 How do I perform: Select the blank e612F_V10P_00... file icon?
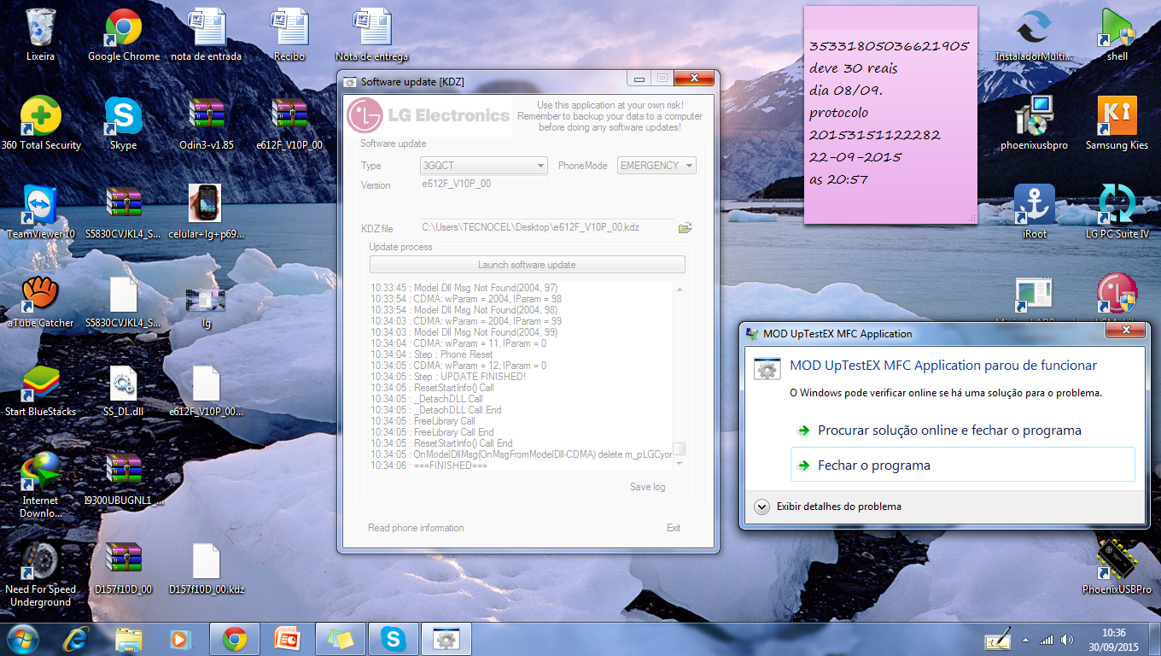pyautogui.click(x=207, y=389)
